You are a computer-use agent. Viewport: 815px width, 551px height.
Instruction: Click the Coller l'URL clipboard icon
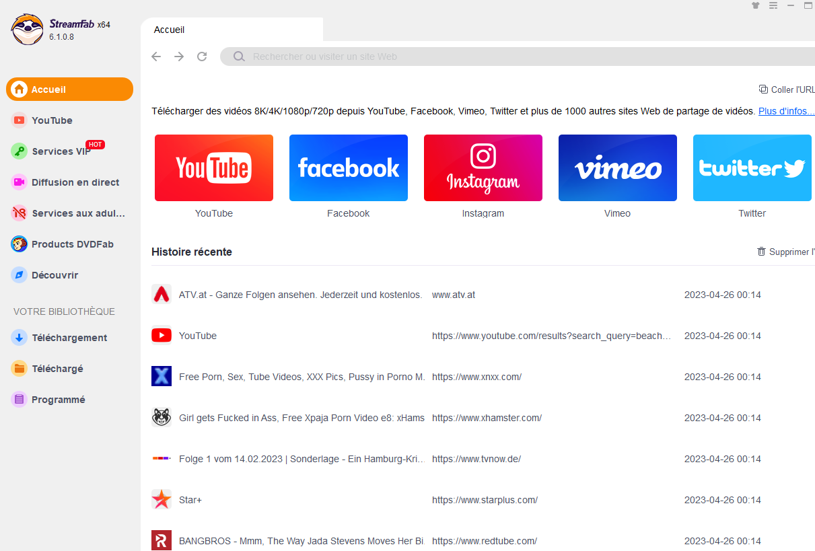point(763,89)
